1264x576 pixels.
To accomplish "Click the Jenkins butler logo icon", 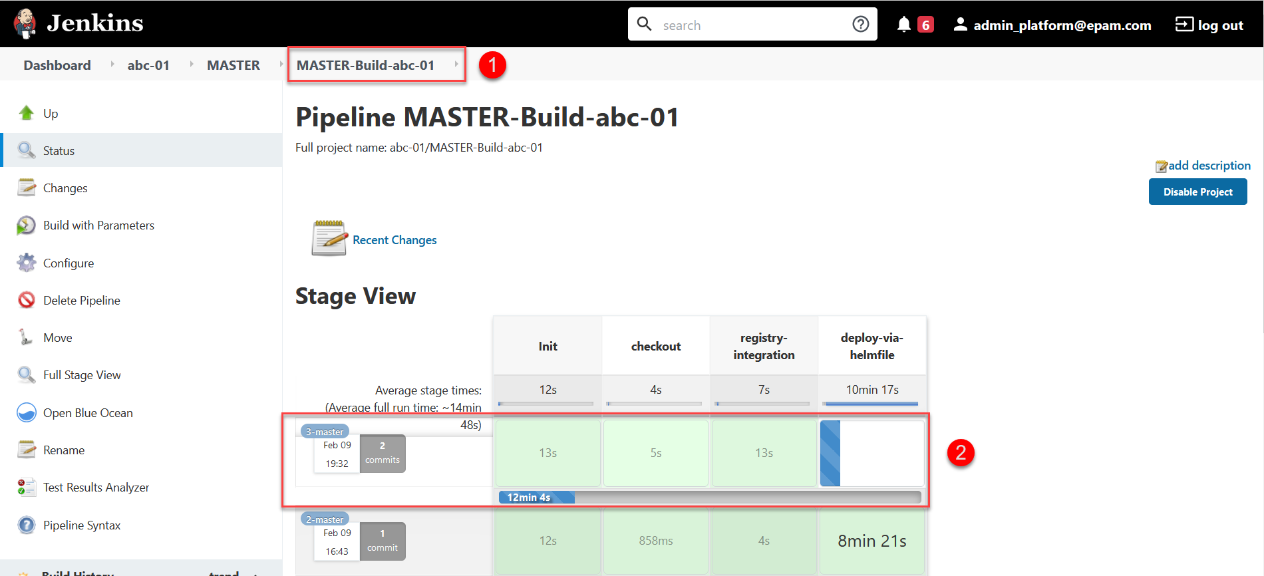I will [x=25, y=24].
